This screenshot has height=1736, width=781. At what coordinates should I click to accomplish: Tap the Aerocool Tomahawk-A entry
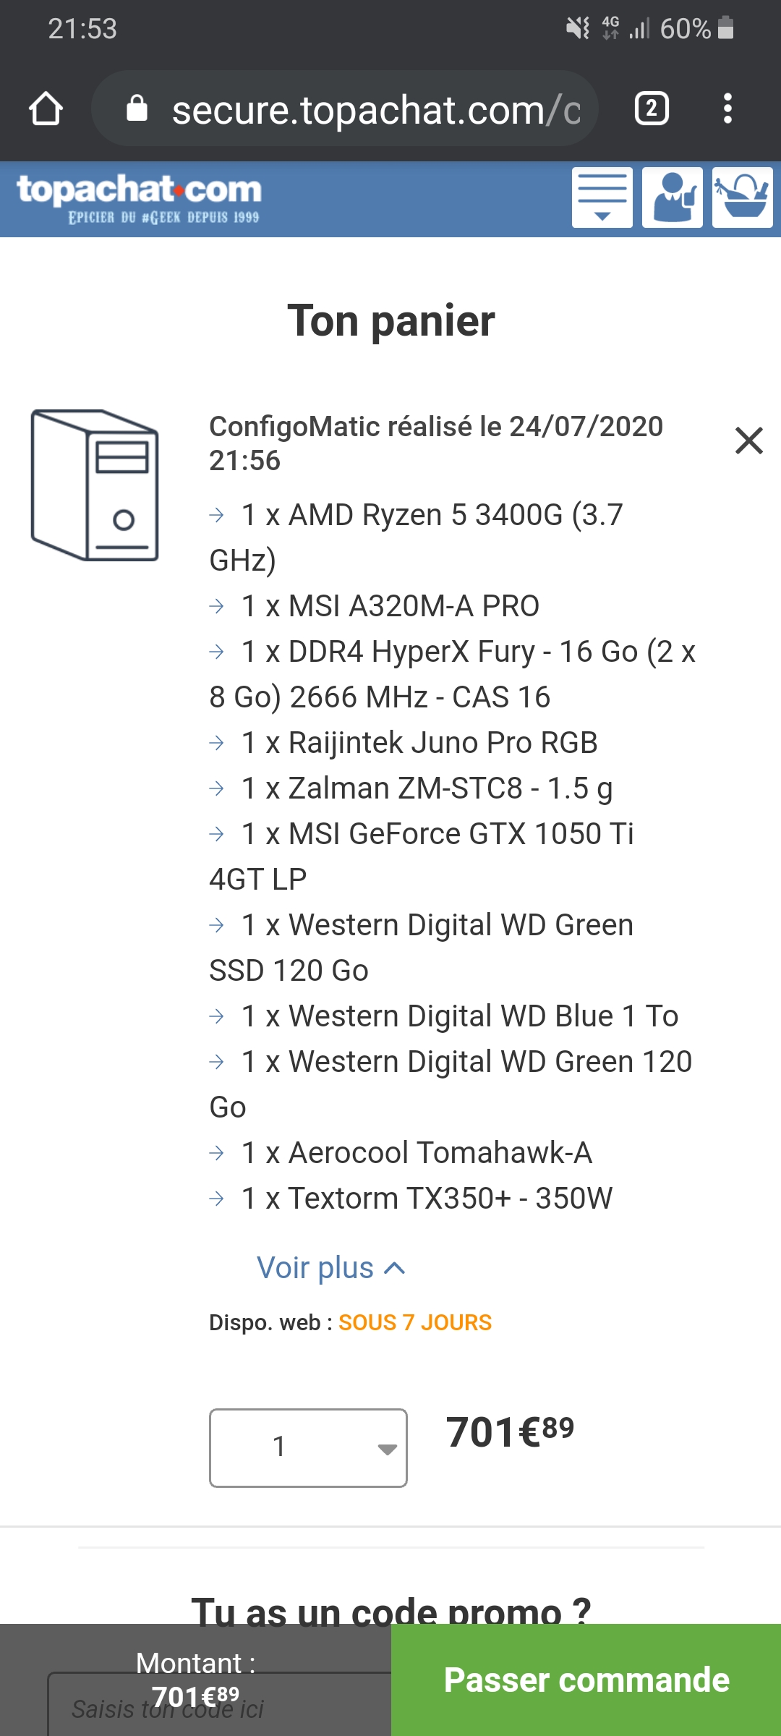point(417,1154)
